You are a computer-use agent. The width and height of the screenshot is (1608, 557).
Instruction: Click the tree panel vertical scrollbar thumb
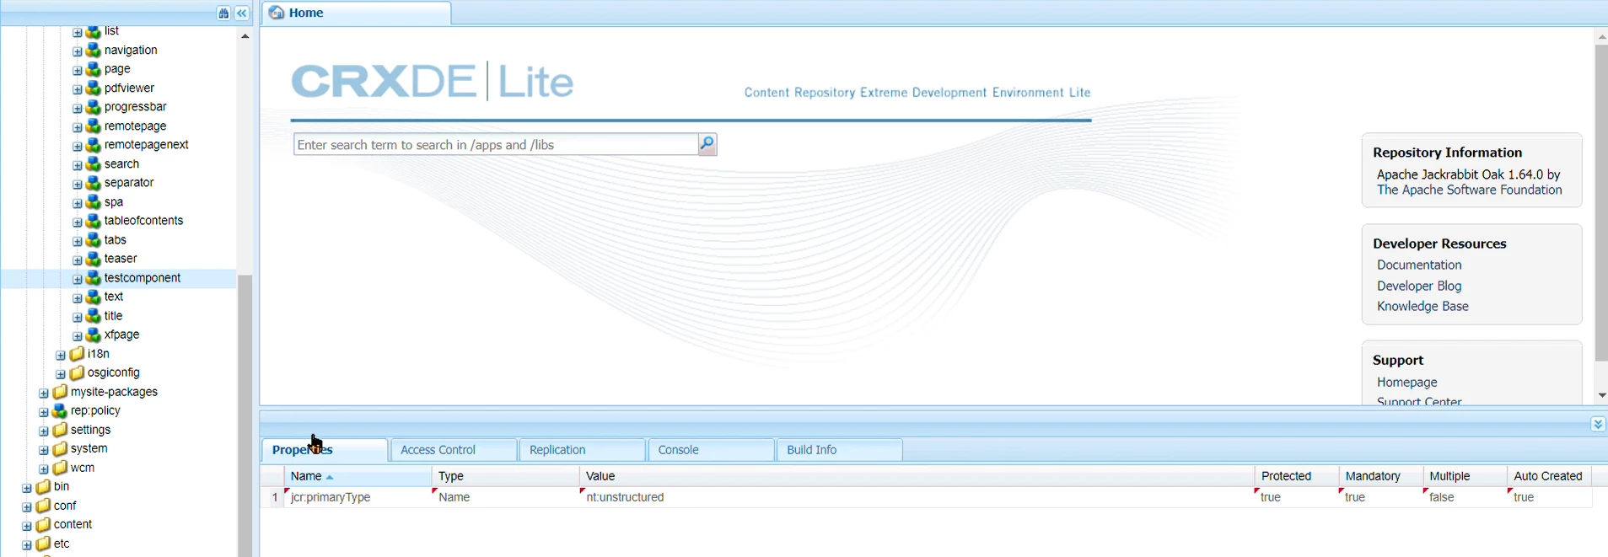pos(245,415)
